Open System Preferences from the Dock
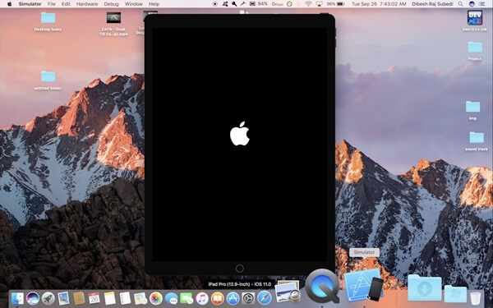Image resolution: width=493 pixels, height=308 pixels. 248,298
